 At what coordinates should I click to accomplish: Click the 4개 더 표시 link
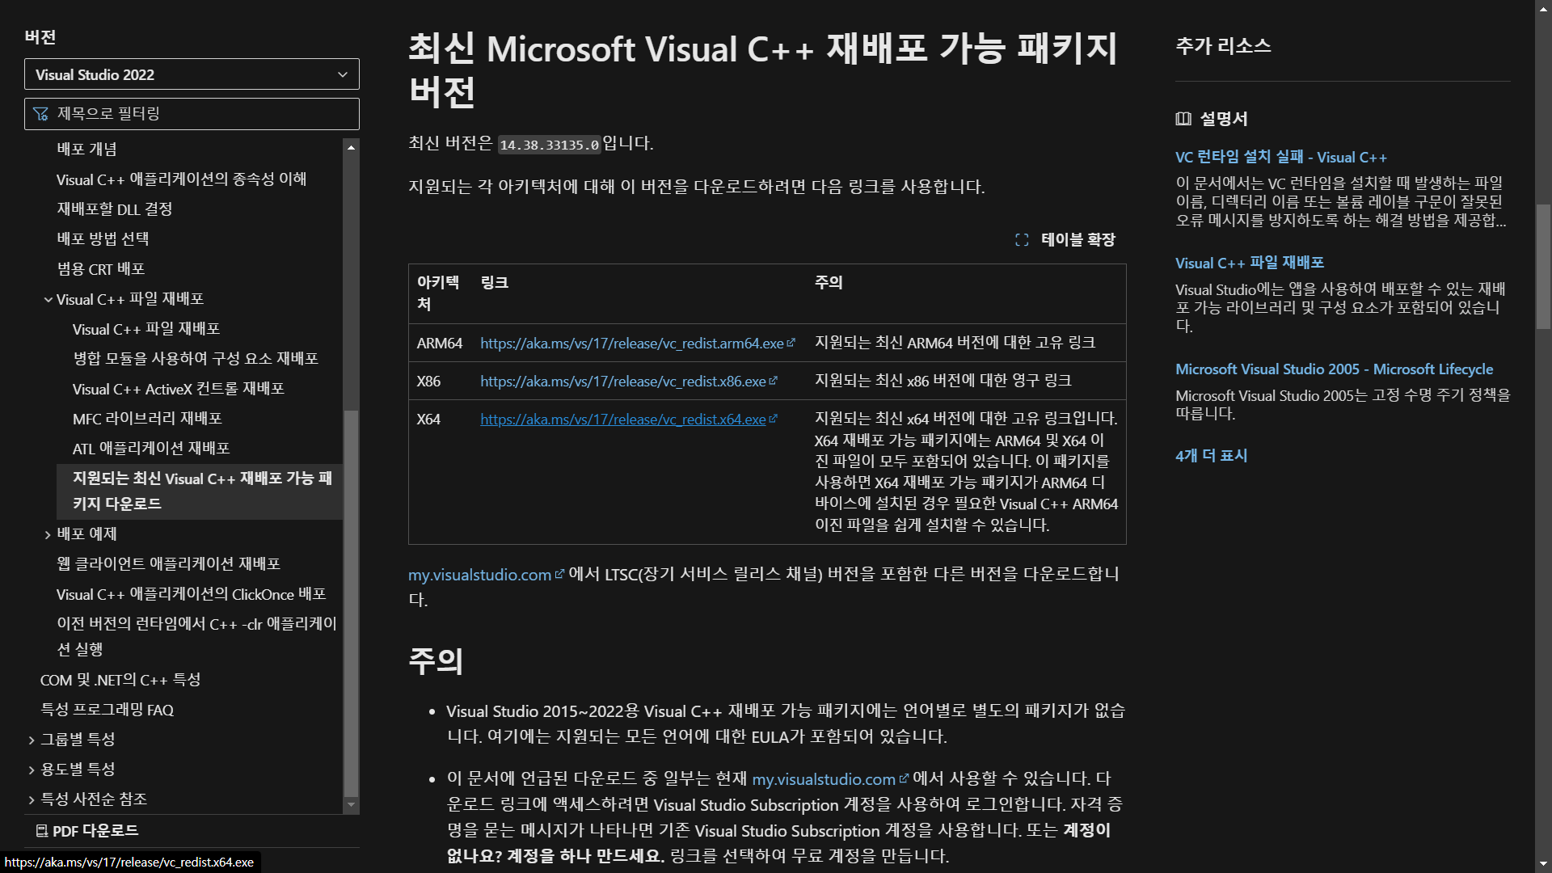pos(1210,455)
